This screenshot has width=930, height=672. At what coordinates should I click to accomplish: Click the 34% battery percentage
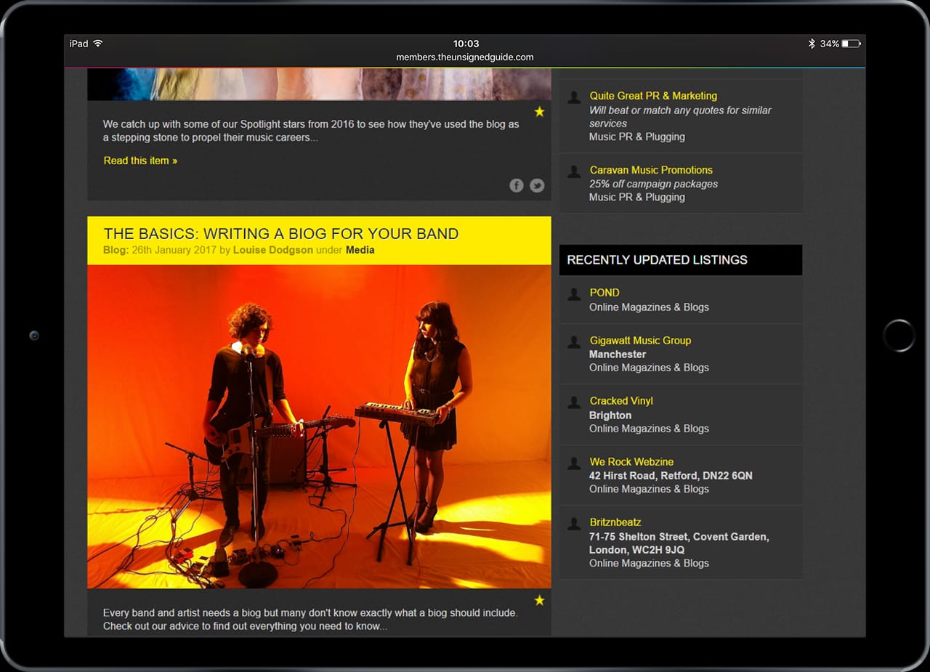(x=830, y=44)
